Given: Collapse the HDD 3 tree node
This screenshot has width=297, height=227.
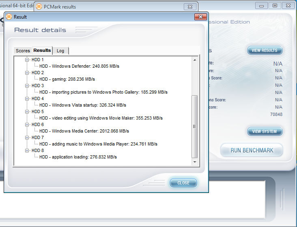Looking at the screenshot, I should [27, 86].
